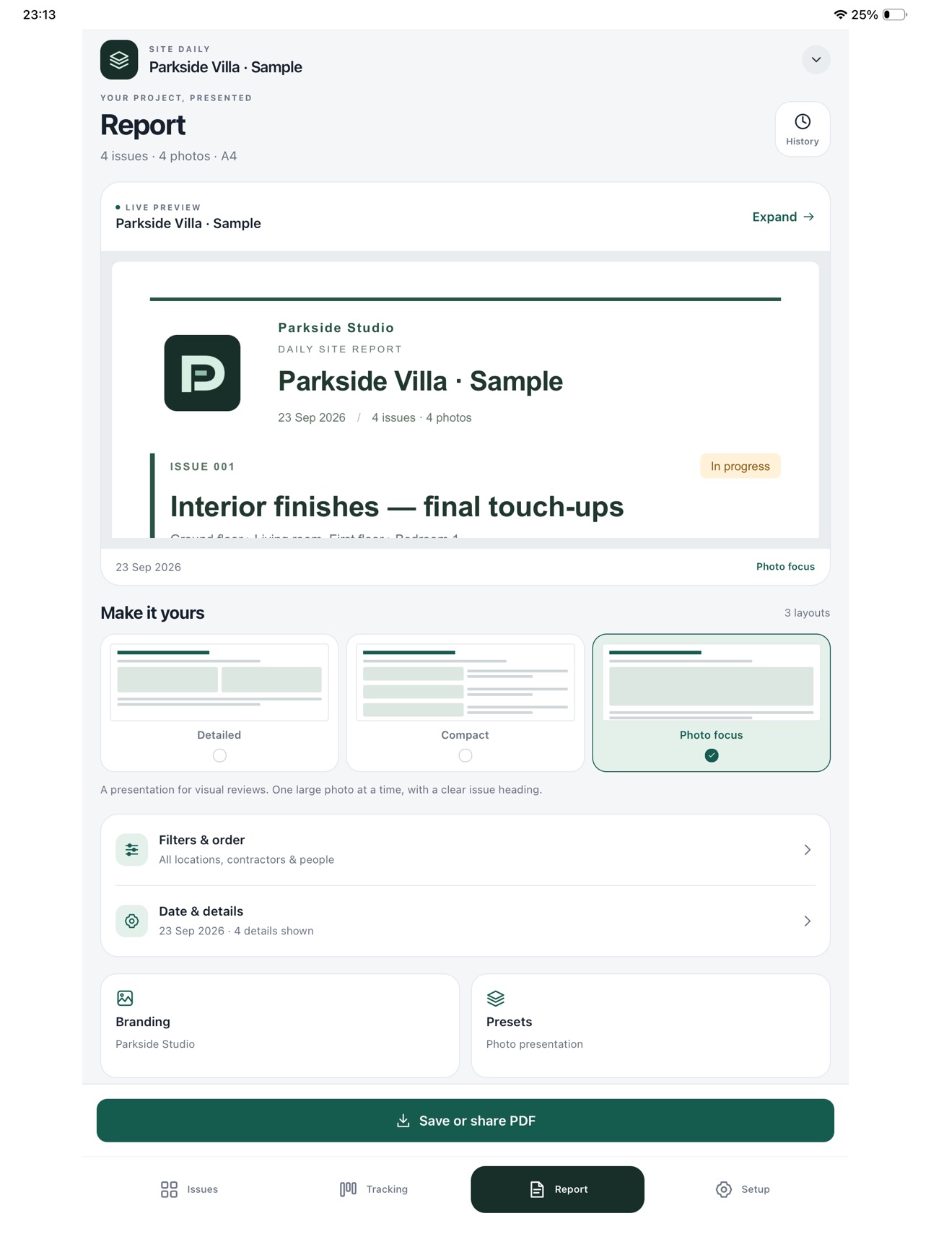This screenshot has height=1242, width=931.
Task: Click the 23 Sep 2026 preview footer date
Action: (149, 568)
